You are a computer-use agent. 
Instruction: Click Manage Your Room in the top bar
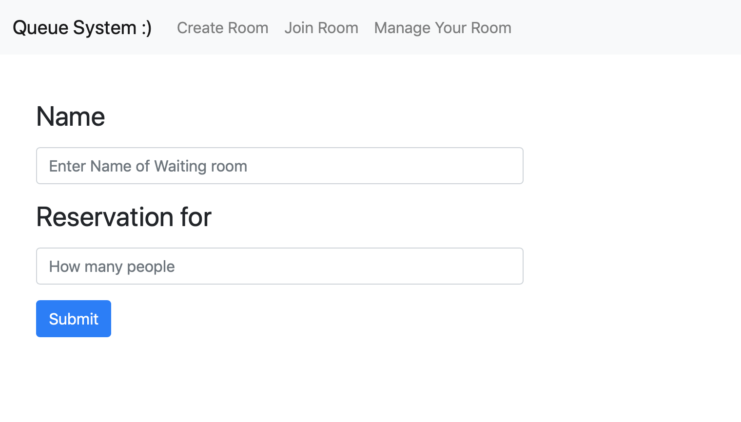[x=442, y=28]
